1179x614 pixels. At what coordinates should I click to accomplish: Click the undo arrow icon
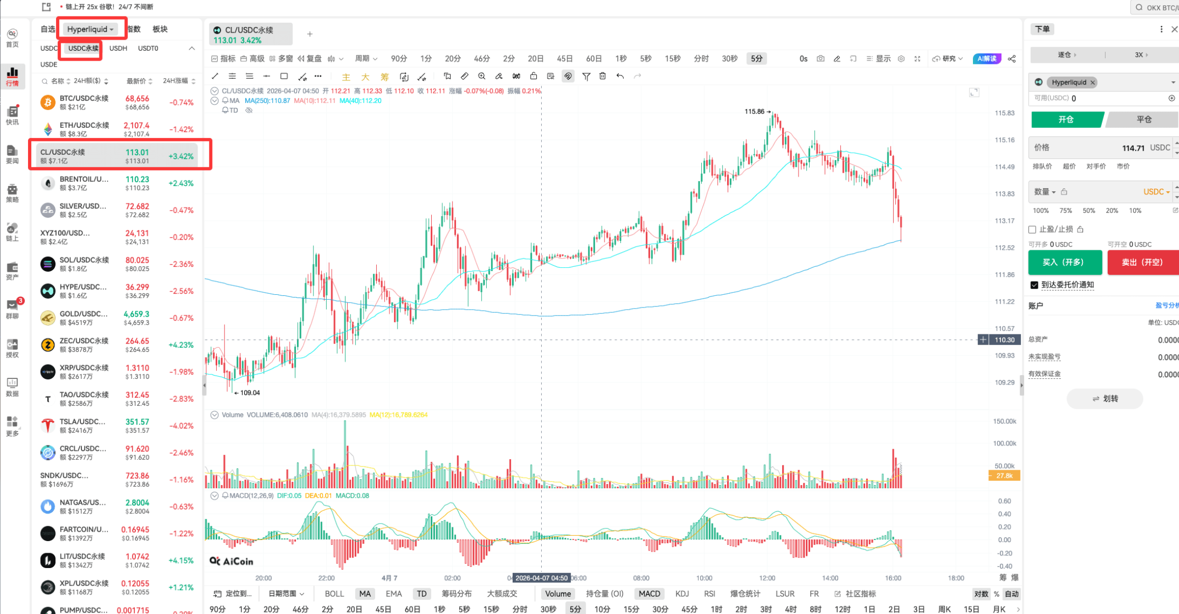pyautogui.click(x=620, y=76)
